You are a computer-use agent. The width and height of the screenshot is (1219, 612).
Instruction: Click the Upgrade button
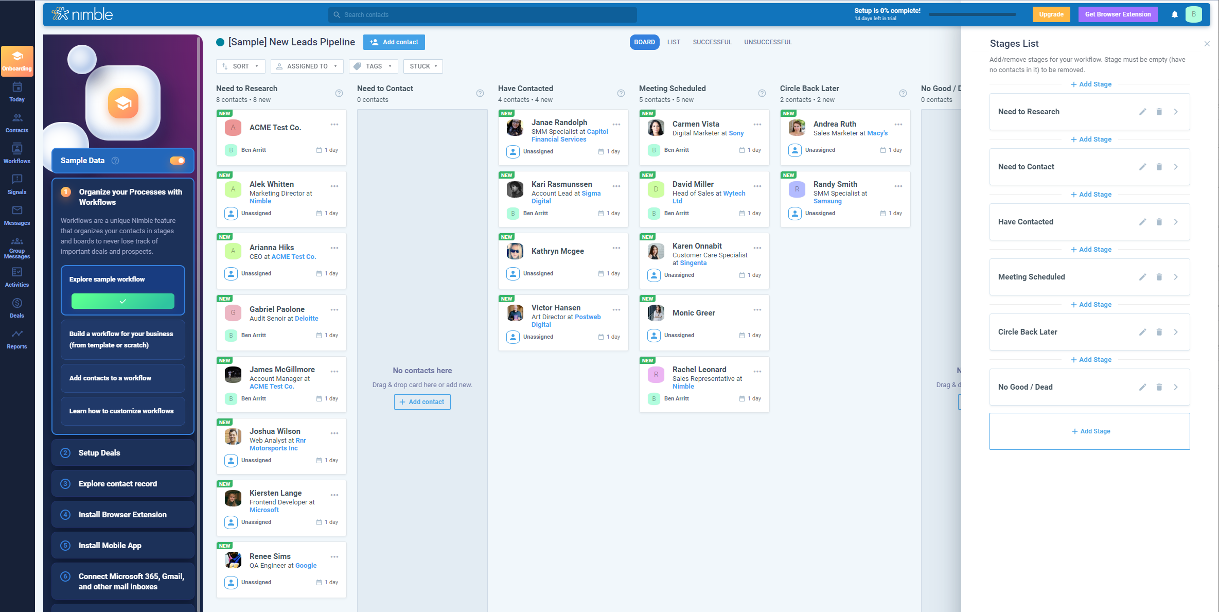(x=1051, y=14)
